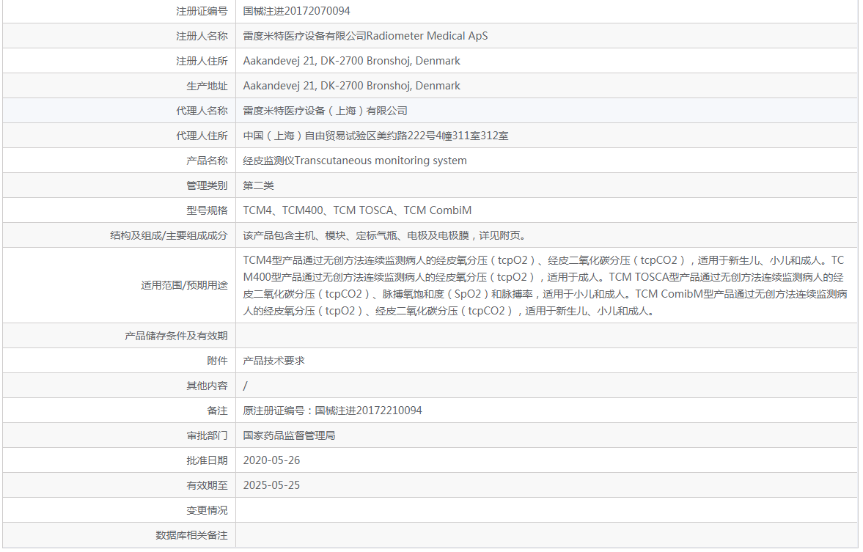Click the 备注 label
The height and width of the screenshot is (552, 863).
218,411
